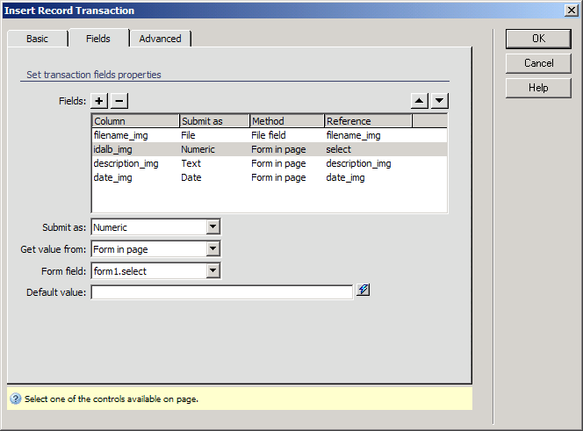Expand the Form field dropdown

pos(212,271)
